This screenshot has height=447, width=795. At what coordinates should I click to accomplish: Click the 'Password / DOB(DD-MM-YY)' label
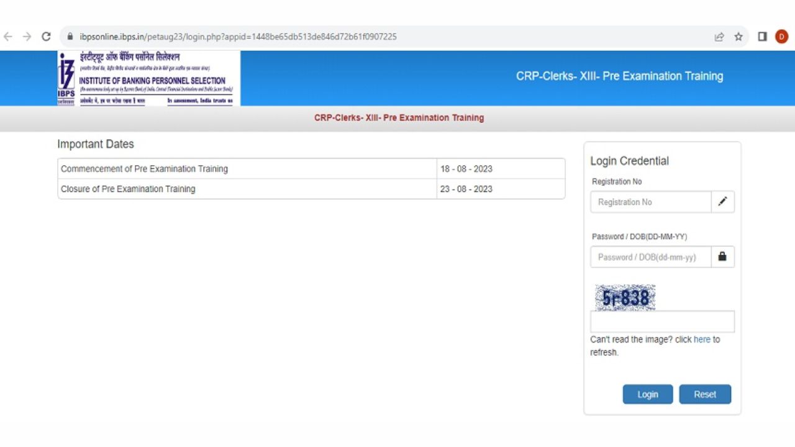[640, 237]
